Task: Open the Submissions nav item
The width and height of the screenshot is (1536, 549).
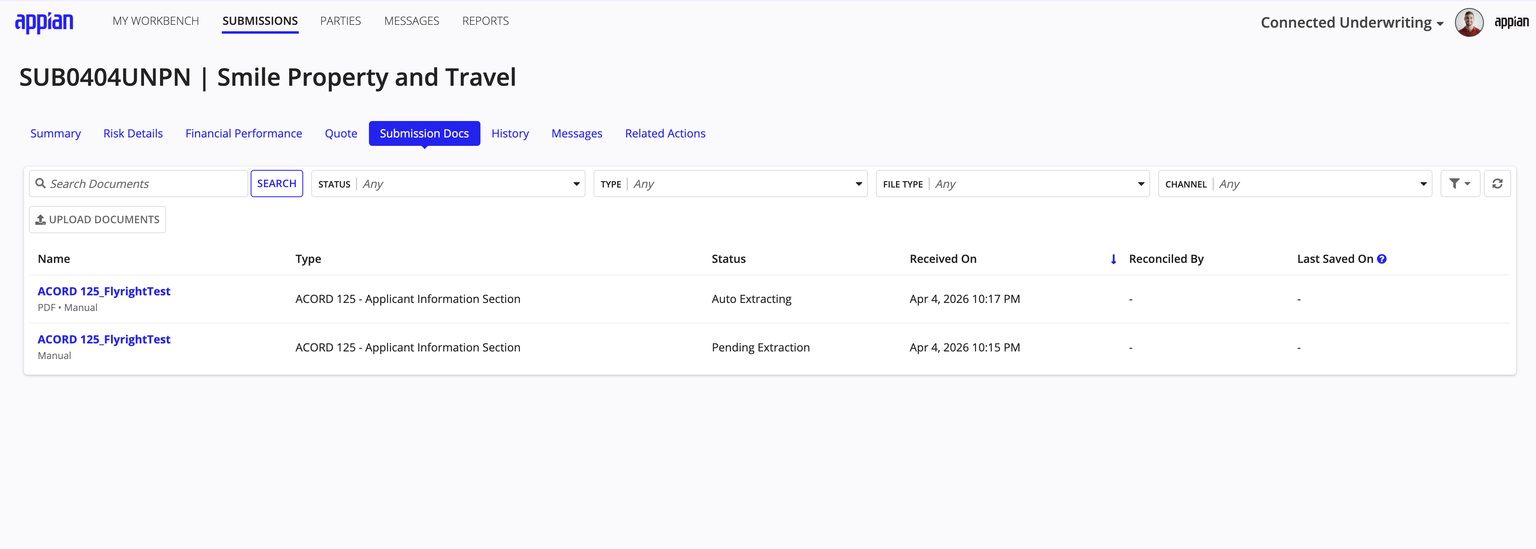Action: coord(260,21)
